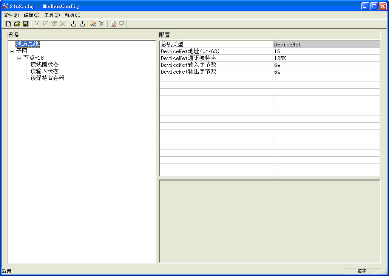Open the 文件 menu
The image size is (389, 276).
click(11, 15)
